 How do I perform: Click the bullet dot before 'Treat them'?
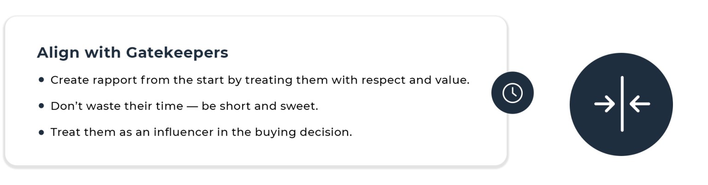41,132
